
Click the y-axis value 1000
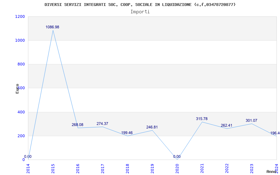(20, 40)
